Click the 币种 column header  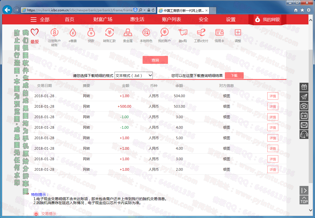click(154, 86)
